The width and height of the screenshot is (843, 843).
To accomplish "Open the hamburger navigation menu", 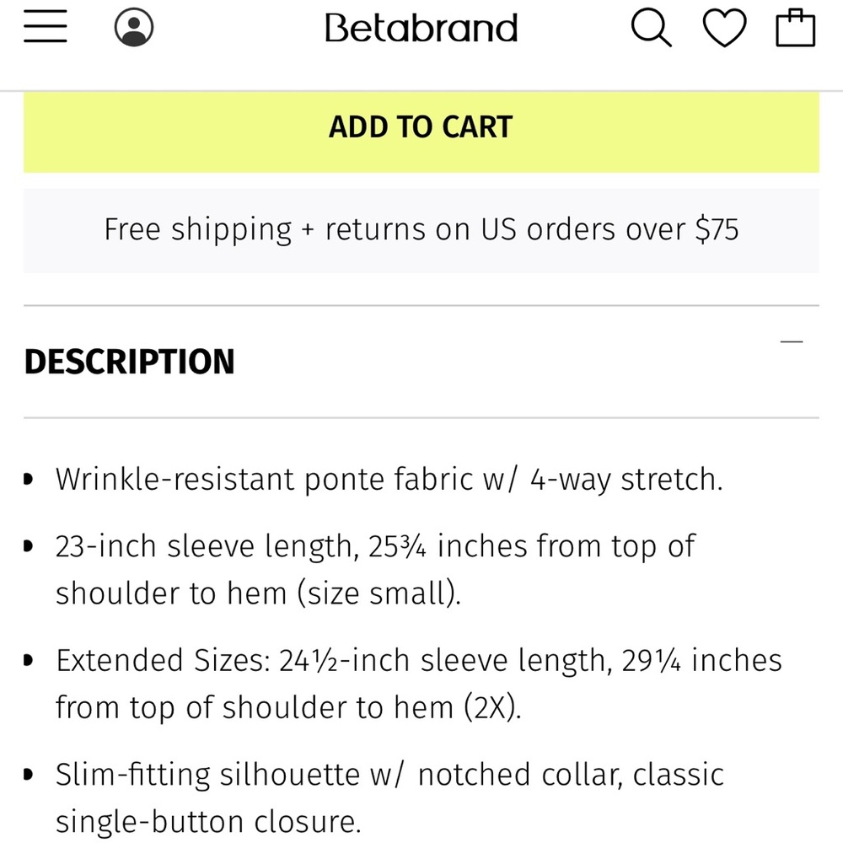I will 46,28.
